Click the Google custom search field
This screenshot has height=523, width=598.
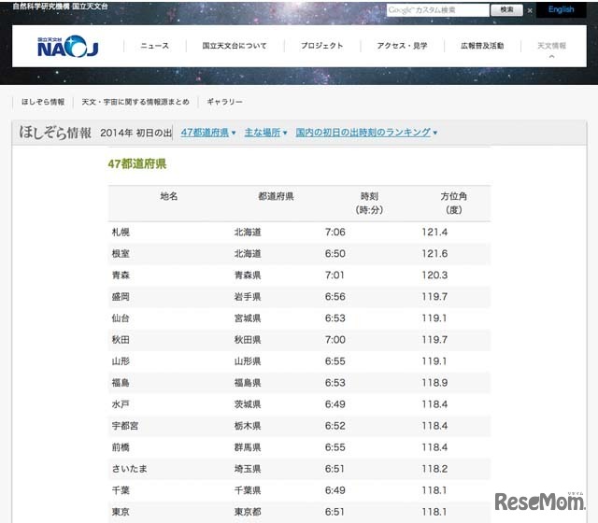tap(437, 10)
